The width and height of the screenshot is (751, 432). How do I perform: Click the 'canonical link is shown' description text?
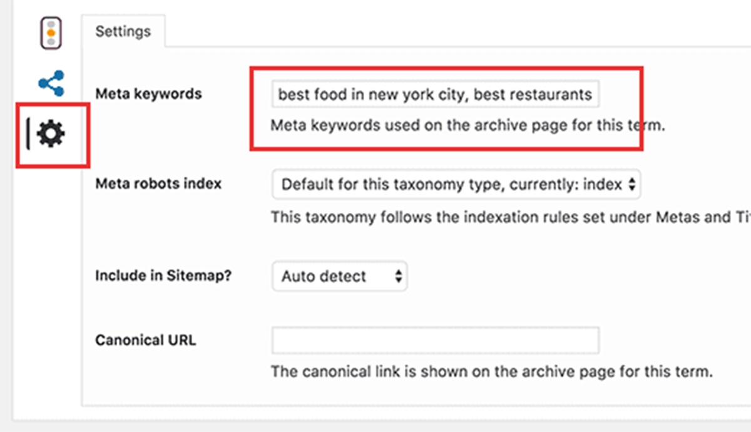(x=491, y=371)
